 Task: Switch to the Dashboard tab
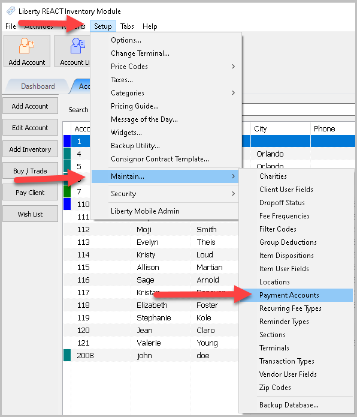pyautogui.click(x=38, y=86)
